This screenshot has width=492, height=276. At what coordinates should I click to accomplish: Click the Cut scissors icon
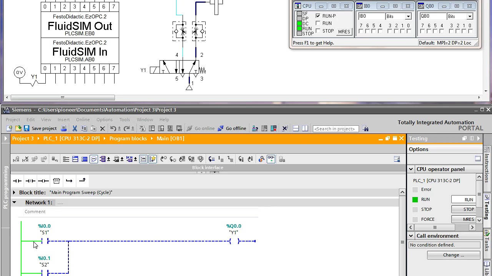click(75, 128)
